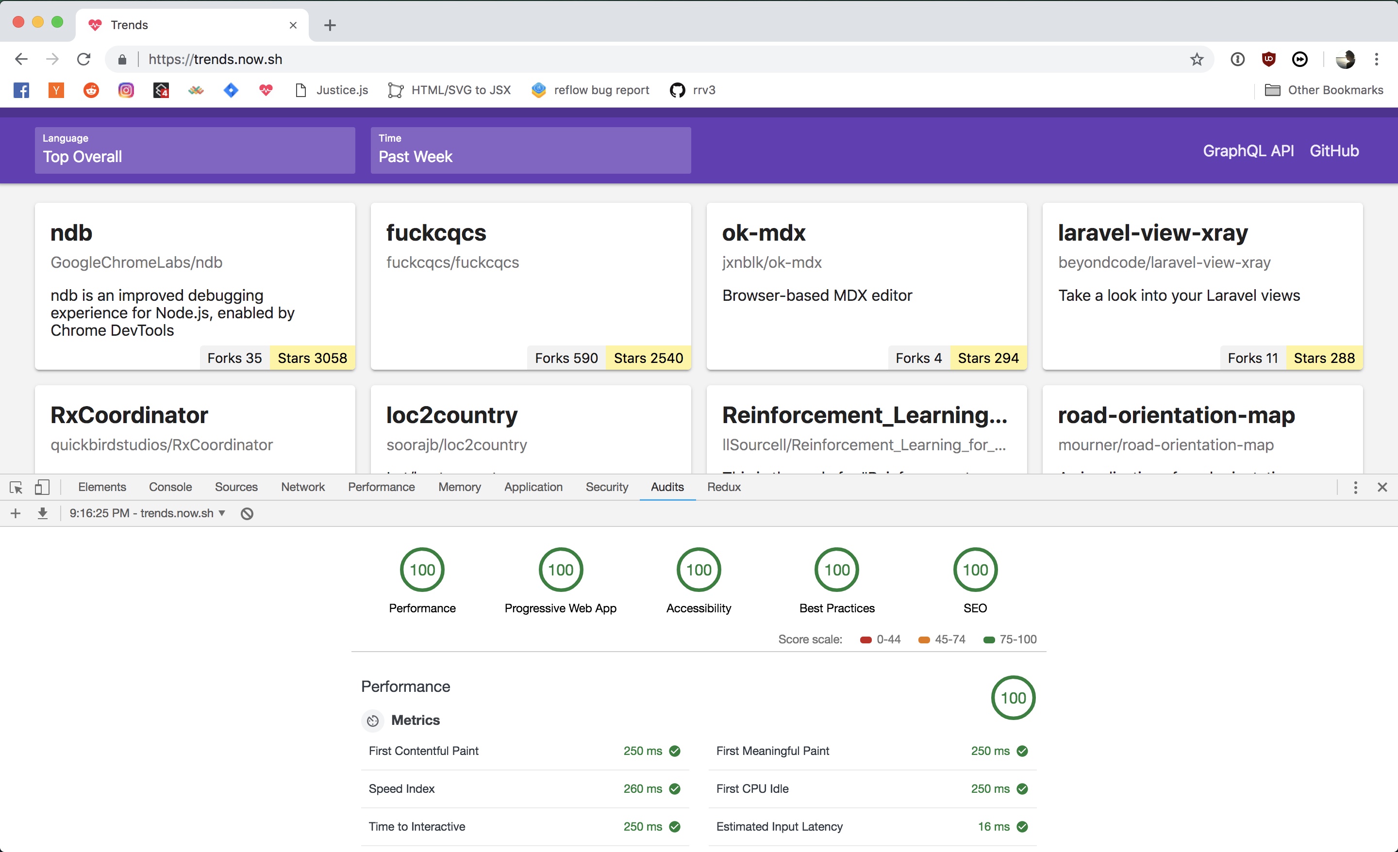Open the Language Top Overall dropdown
This screenshot has height=852, width=1398.
click(x=195, y=150)
